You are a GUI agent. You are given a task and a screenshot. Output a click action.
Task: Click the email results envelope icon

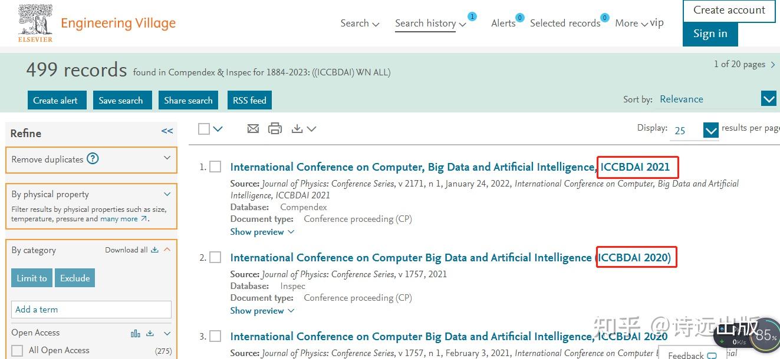[253, 128]
